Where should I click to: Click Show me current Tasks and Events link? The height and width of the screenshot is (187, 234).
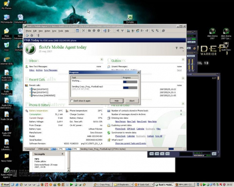(131, 144)
